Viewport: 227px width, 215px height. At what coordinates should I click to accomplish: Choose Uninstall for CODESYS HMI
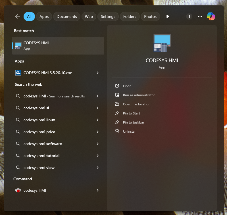130,131
